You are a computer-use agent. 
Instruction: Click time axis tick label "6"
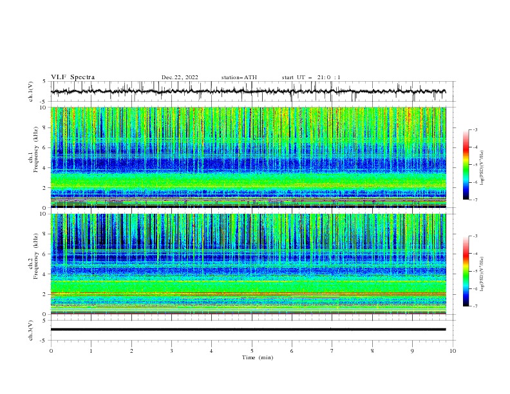point(292,351)
